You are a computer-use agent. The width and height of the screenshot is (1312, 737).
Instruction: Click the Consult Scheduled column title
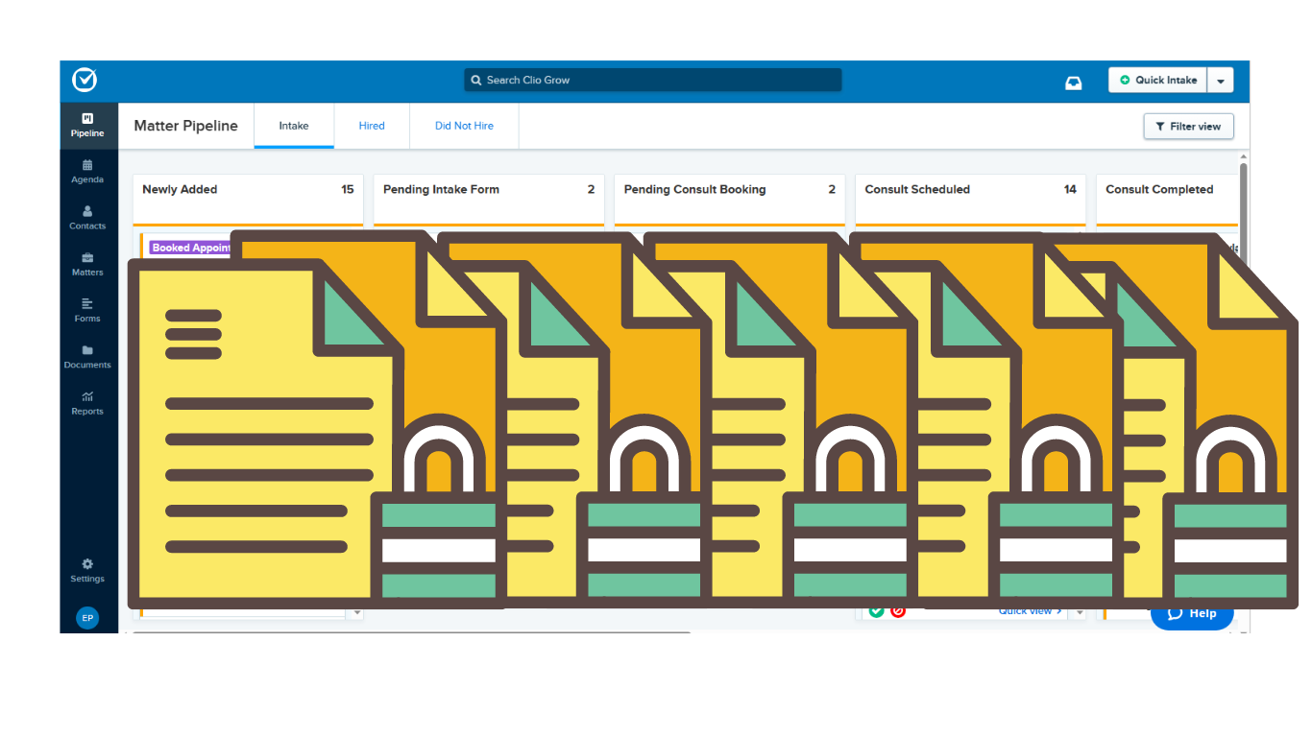tap(917, 189)
